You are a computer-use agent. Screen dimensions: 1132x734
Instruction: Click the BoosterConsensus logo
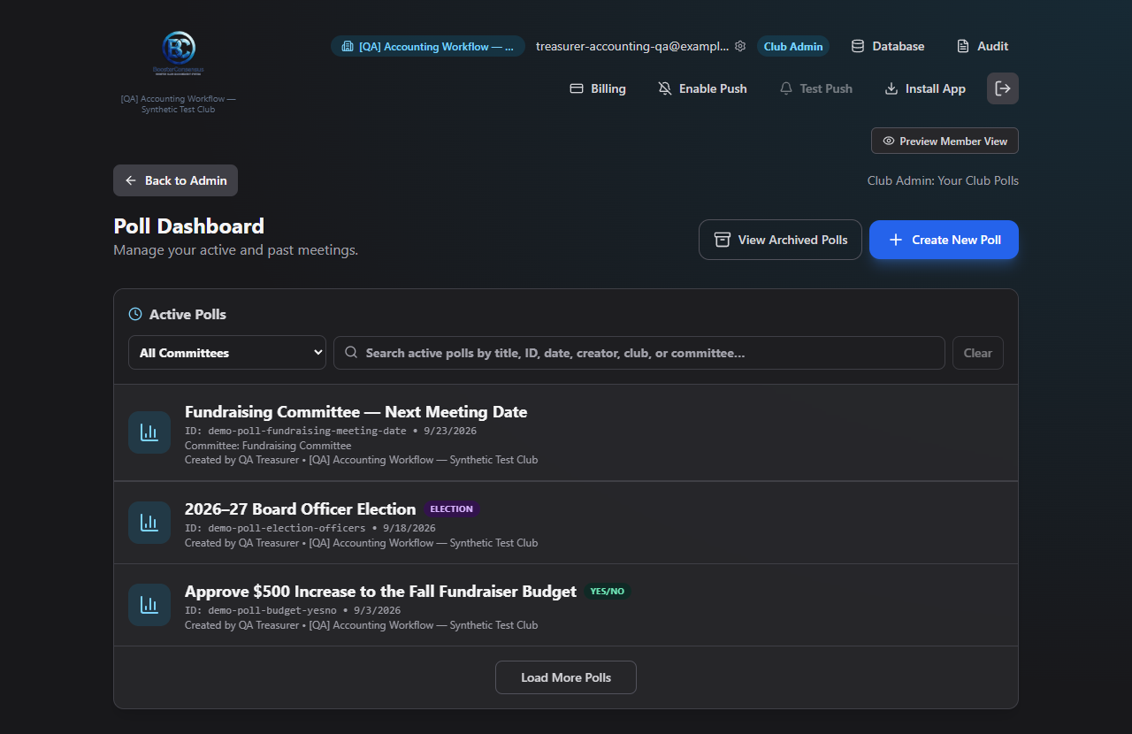point(179,53)
